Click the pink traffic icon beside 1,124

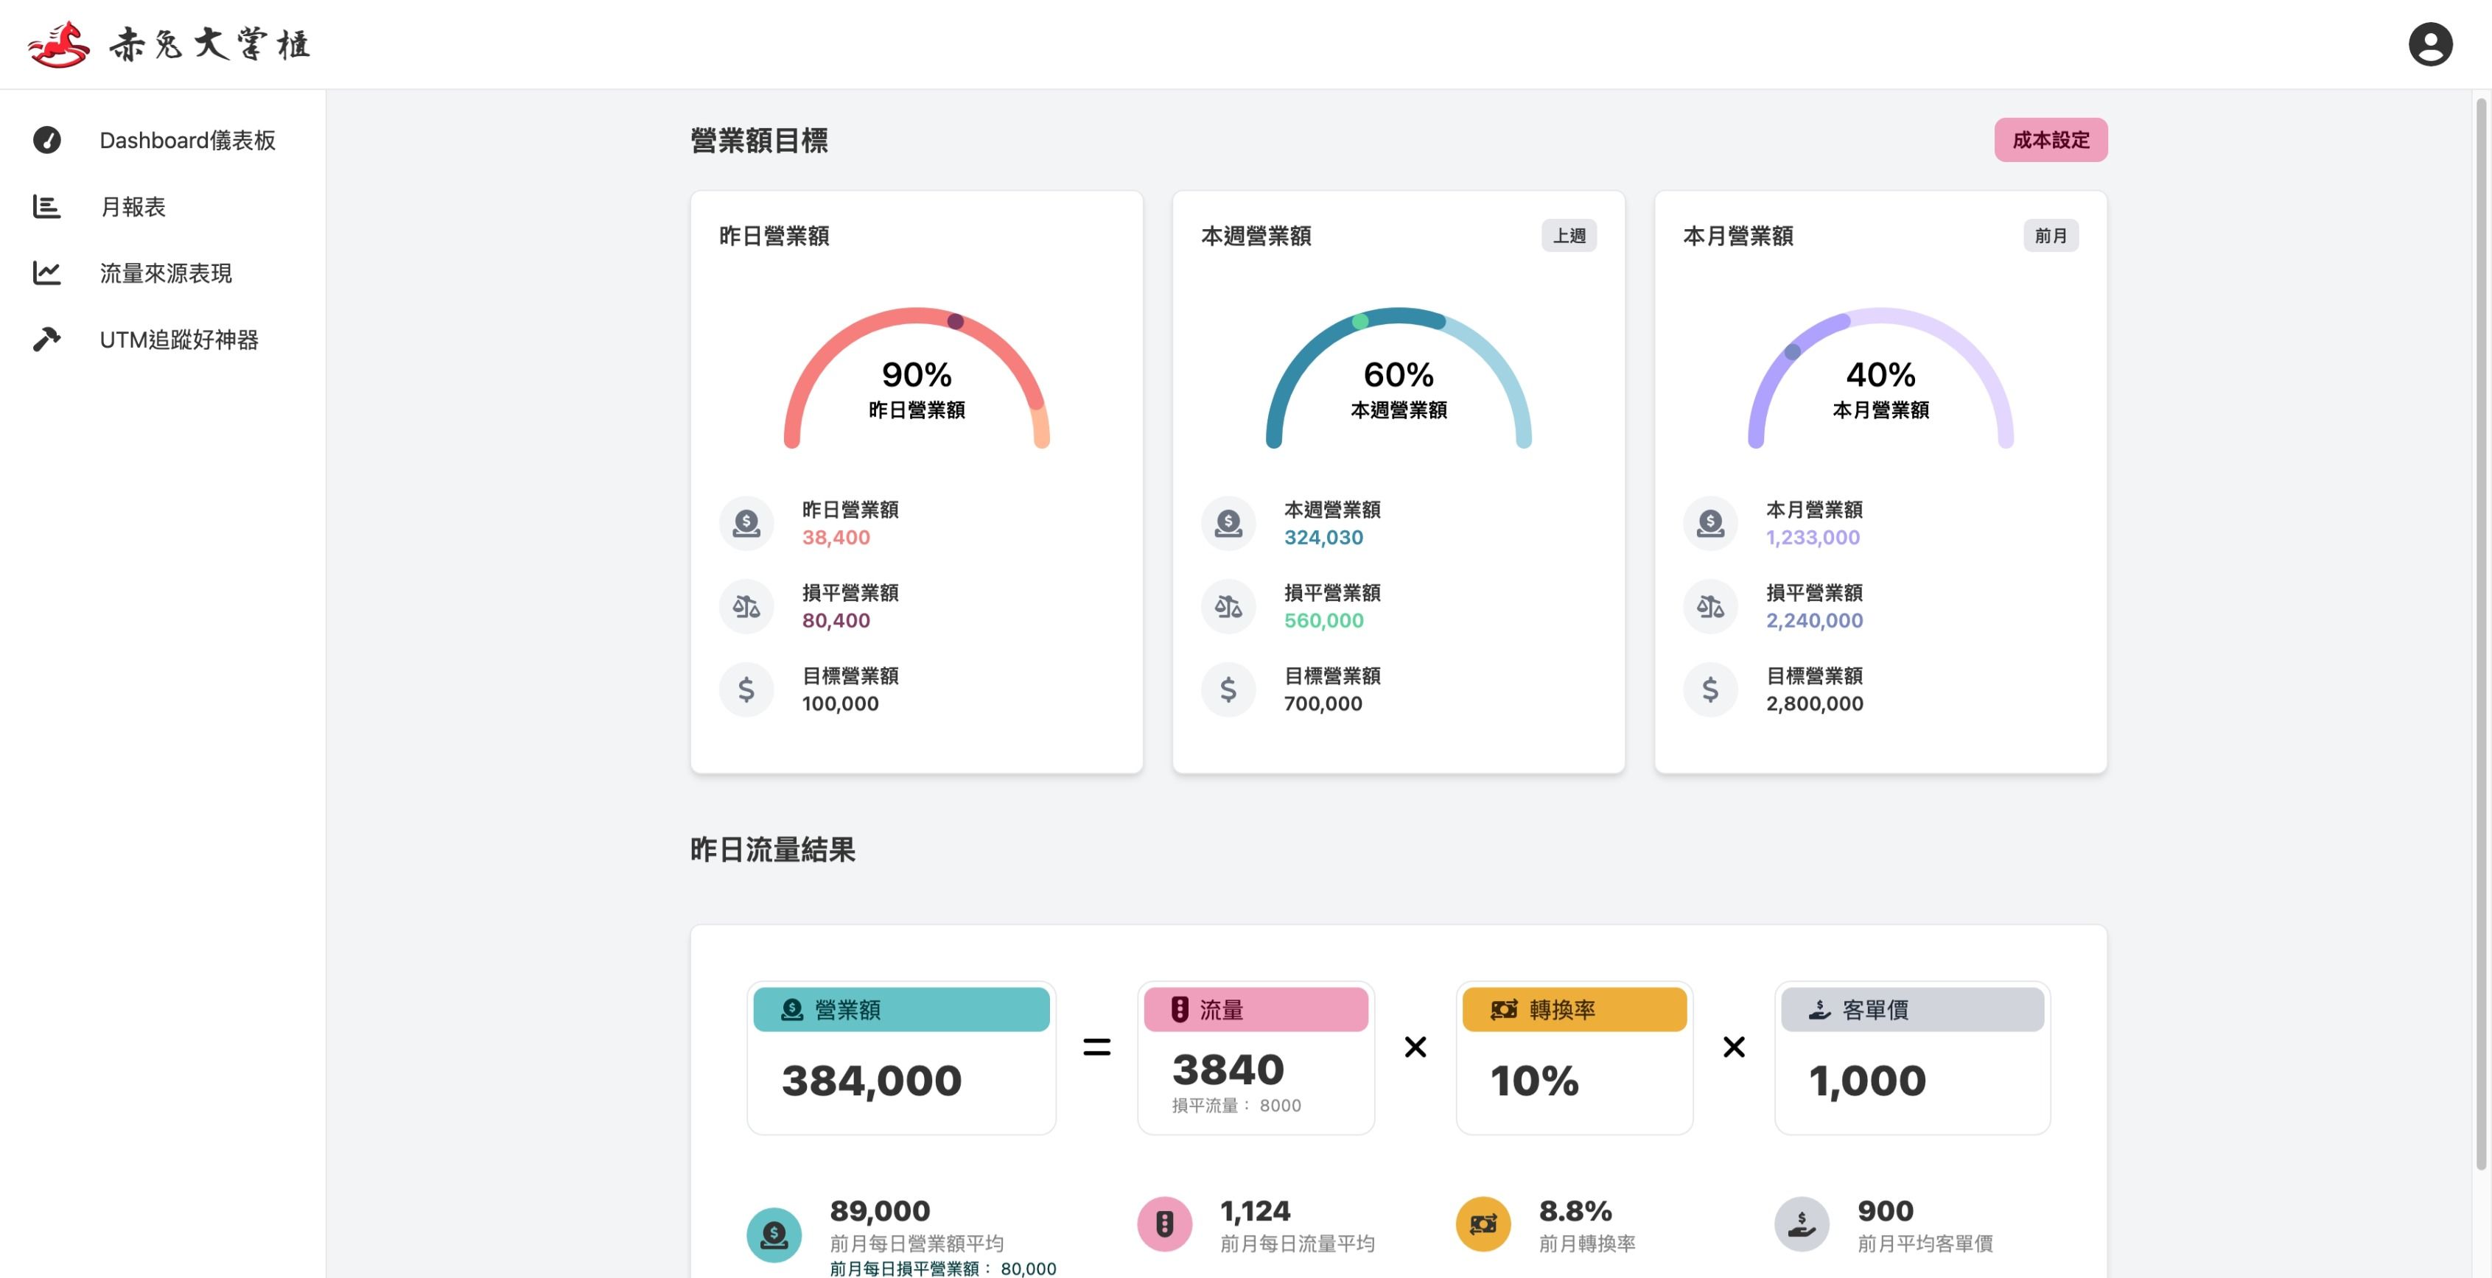click(x=1165, y=1224)
